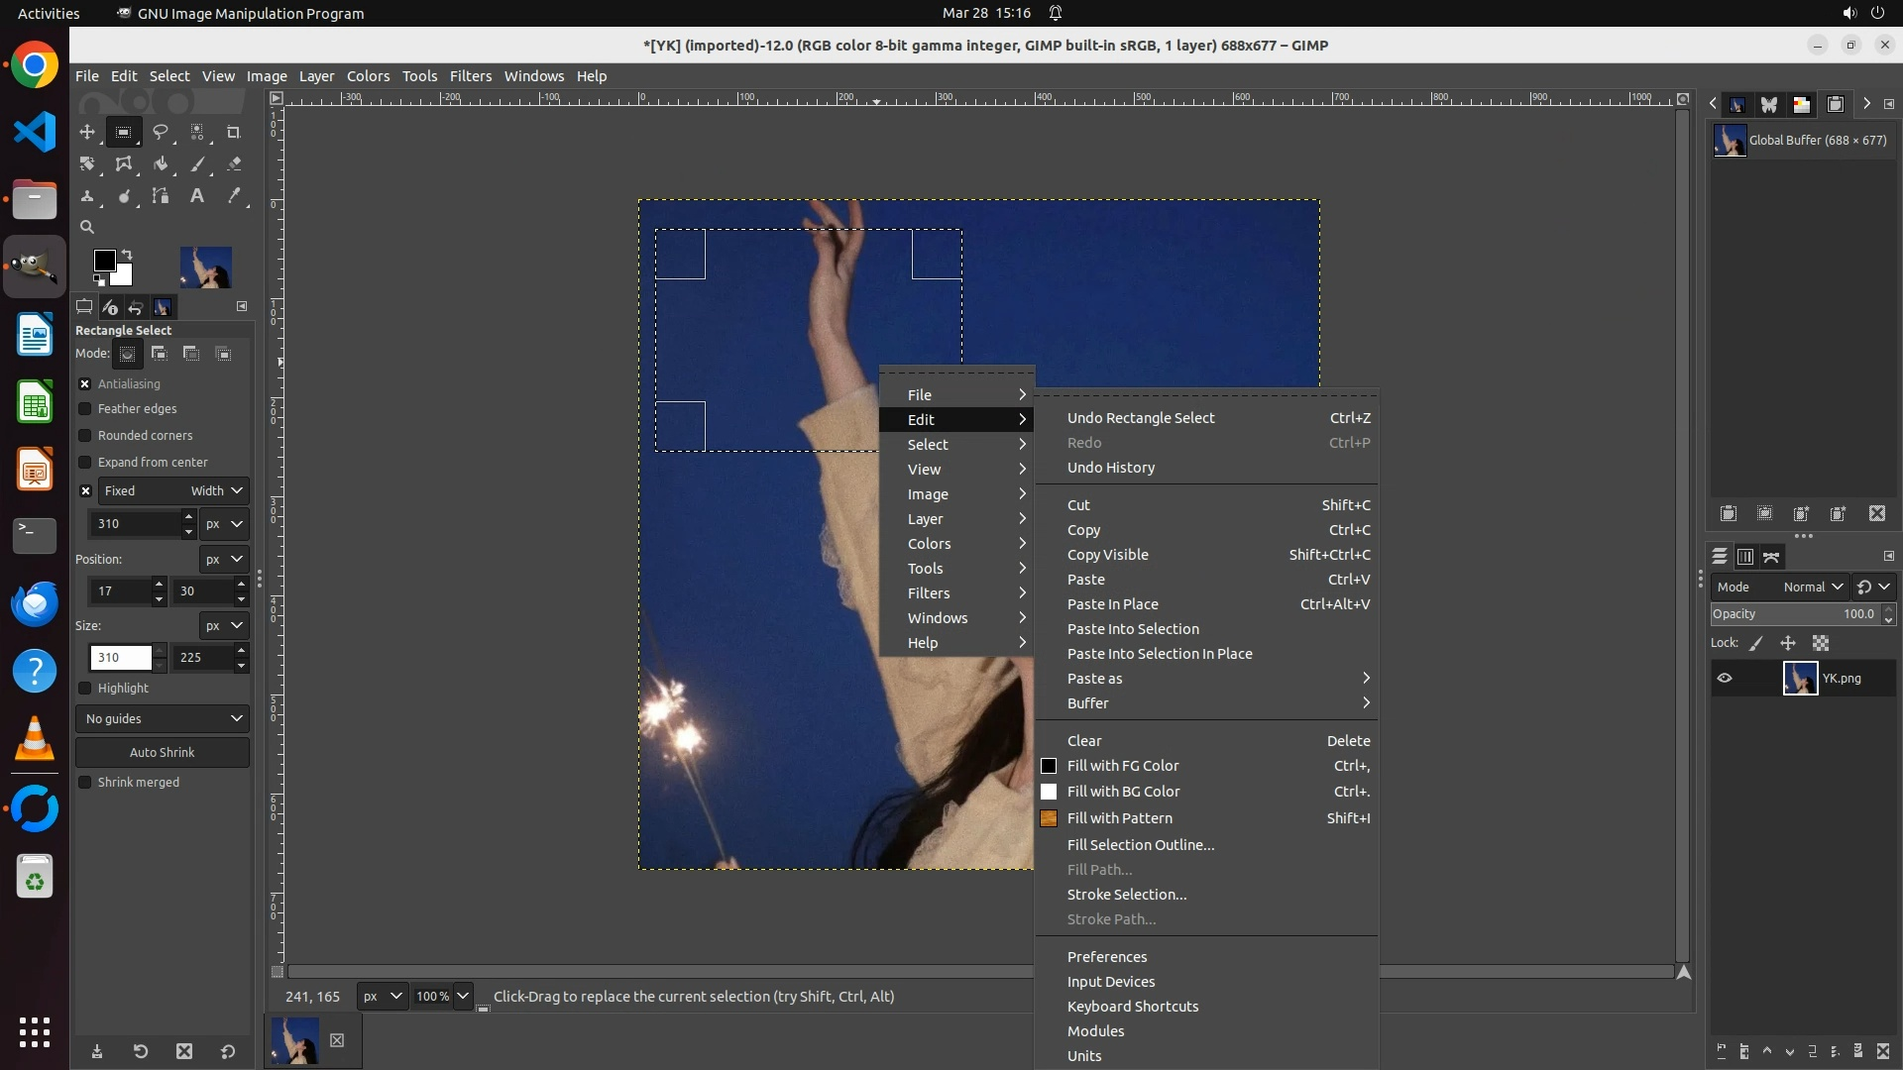Screen dimensions: 1903x1070
Task: Enable the Feather edges checkbox
Action: [x=85, y=409]
